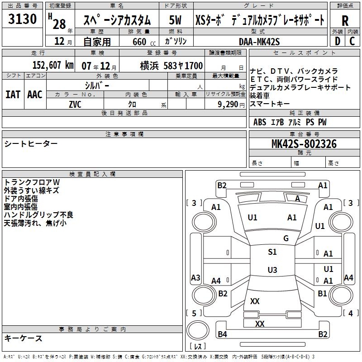This screenshot has height=362, width=362.
Task: Click the registration number 横浜 583ヤ1700
Action: point(171,66)
